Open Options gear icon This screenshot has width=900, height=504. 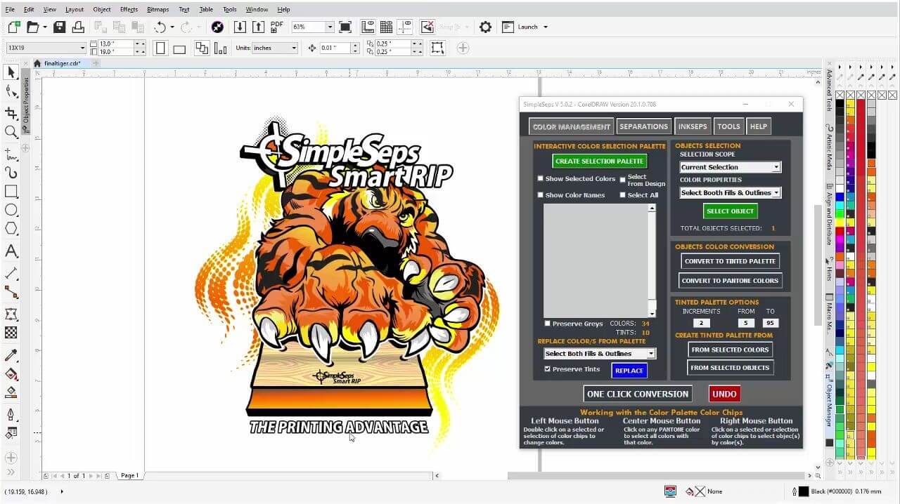(485, 27)
